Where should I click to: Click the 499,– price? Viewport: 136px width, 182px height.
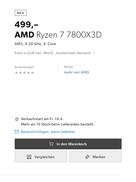click(26, 24)
